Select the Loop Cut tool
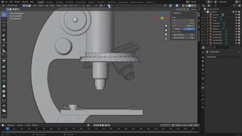Image resolution: width=242 pixels, height=136 pixels. click(4, 76)
